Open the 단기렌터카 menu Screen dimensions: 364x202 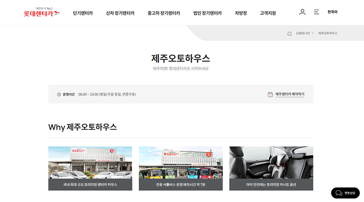pos(83,13)
